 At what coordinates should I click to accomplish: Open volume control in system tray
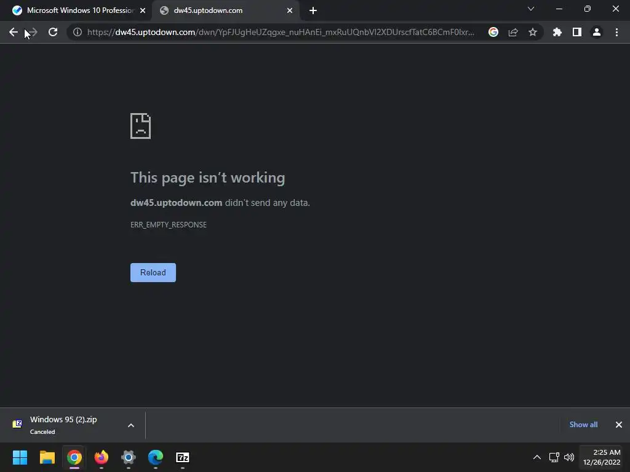pyautogui.click(x=569, y=457)
